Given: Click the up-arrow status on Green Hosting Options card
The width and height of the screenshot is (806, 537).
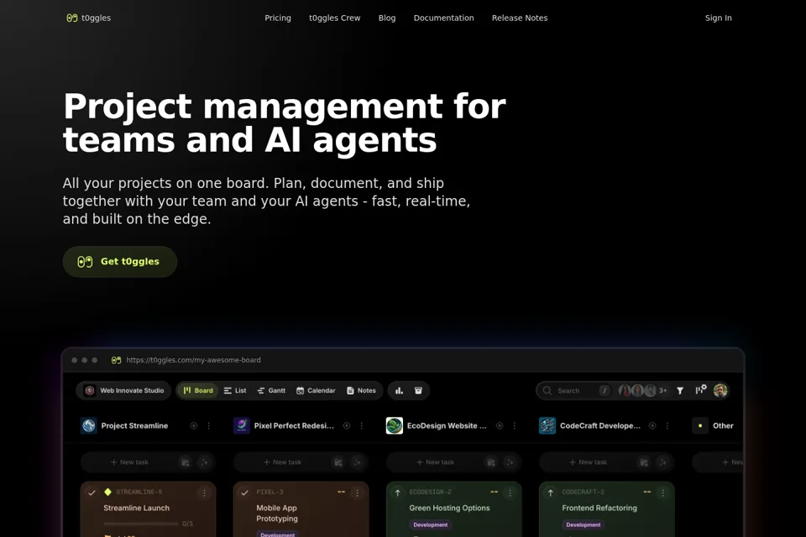Looking at the screenshot, I should click(x=397, y=493).
